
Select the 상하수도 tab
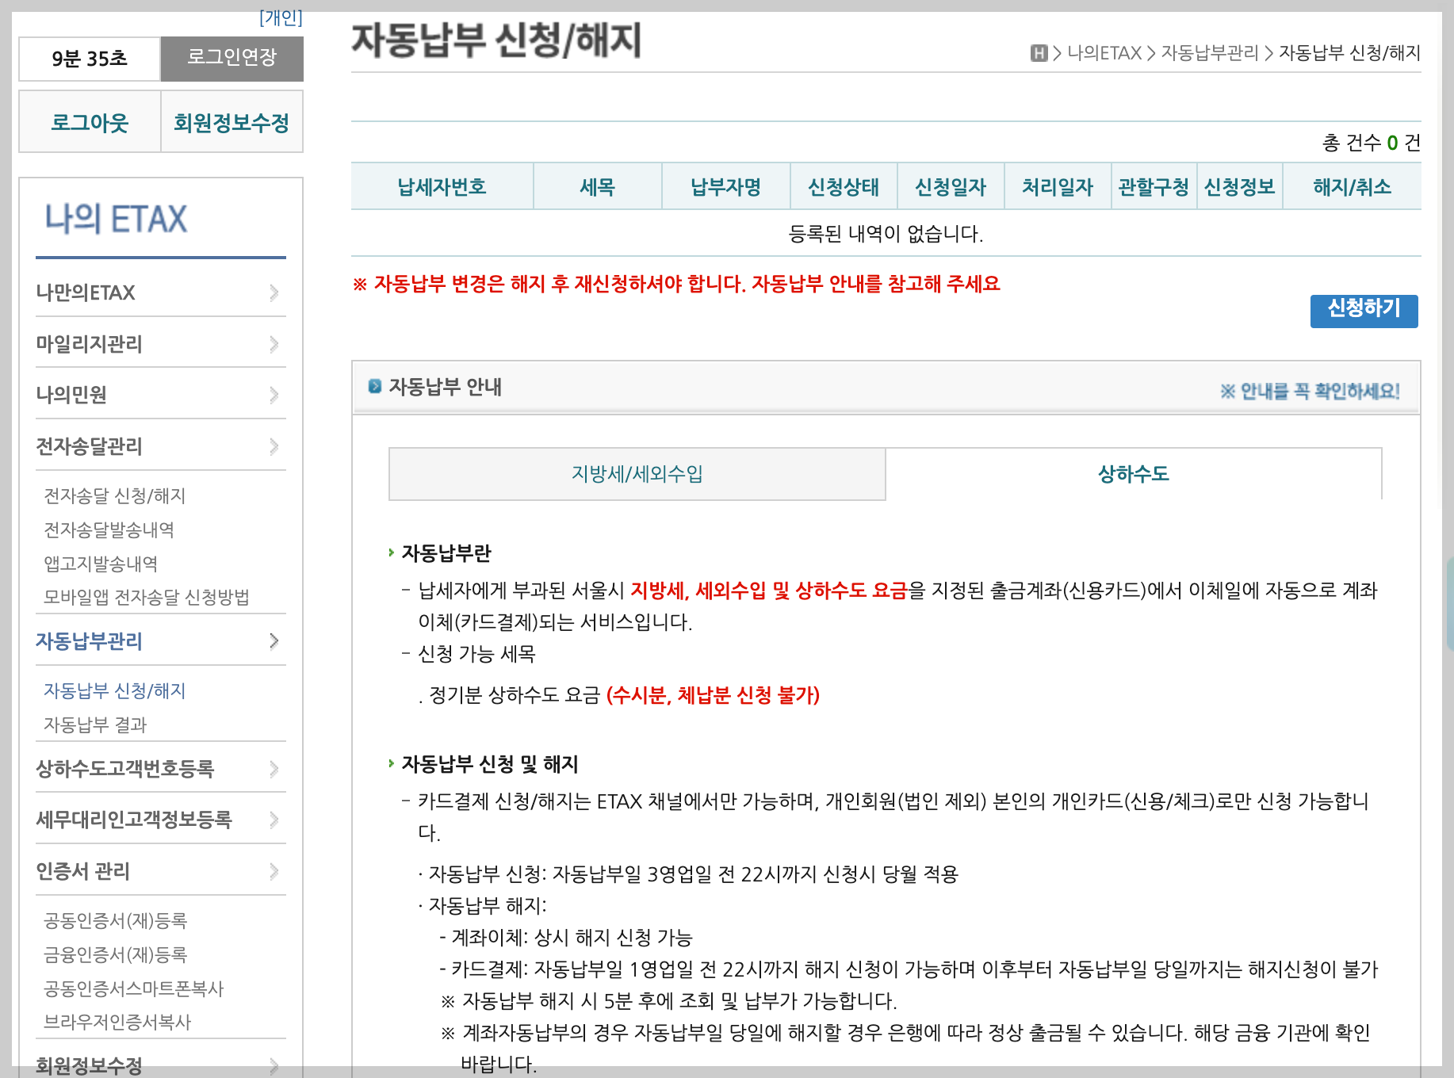[1134, 474]
